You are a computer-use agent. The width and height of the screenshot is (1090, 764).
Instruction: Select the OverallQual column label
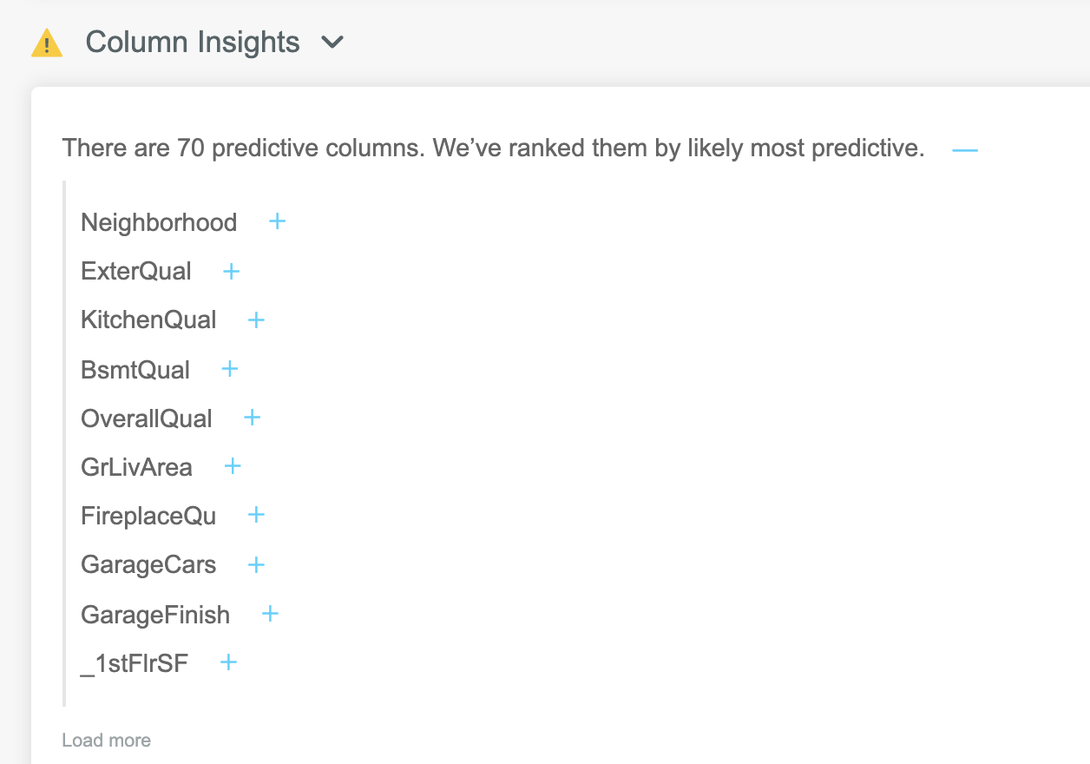[x=147, y=418]
